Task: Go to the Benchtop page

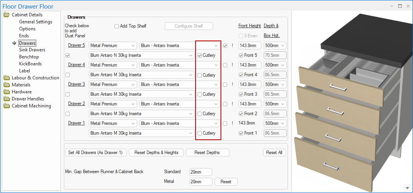Action: pos(29,57)
